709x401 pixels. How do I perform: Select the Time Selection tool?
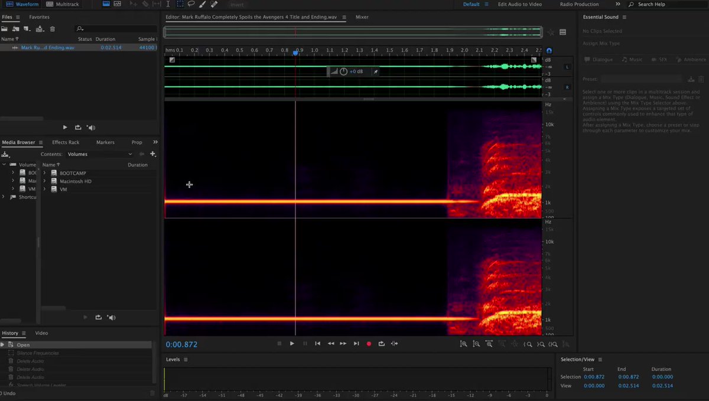pyautogui.click(x=169, y=4)
